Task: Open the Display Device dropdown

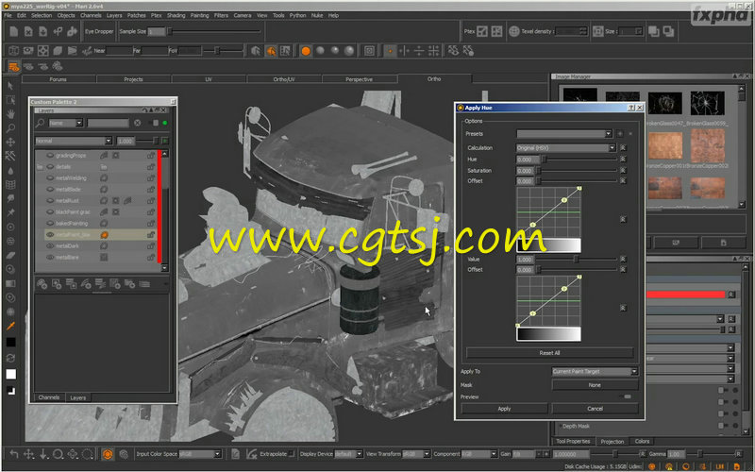Action: [348, 454]
